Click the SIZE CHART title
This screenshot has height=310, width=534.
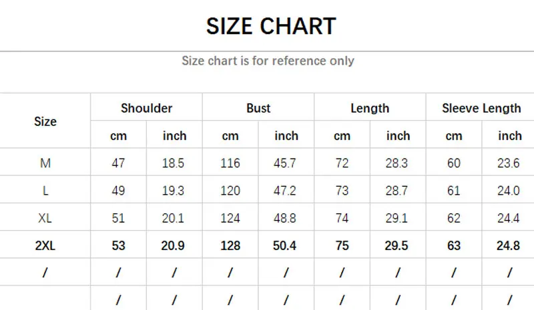[x=271, y=27]
